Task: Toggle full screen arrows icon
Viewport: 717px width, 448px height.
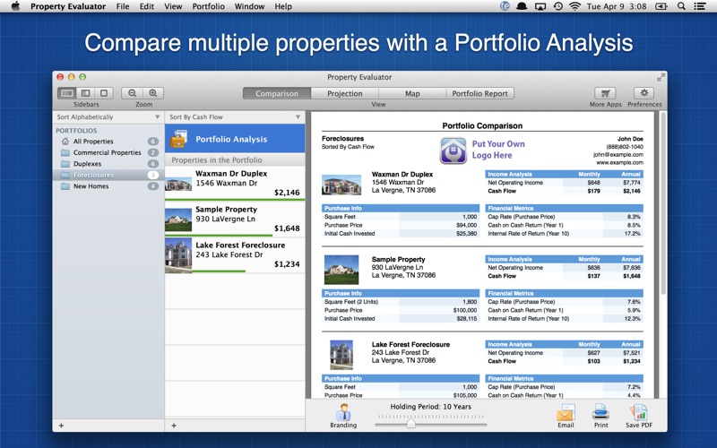Action: 661,78
